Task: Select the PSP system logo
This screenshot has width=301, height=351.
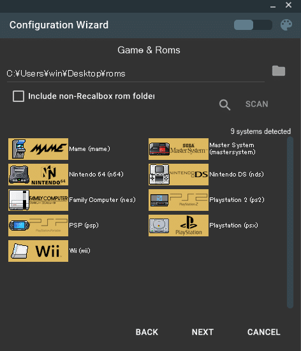Action: pos(38,226)
